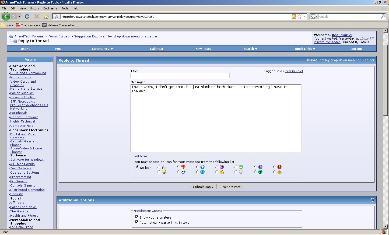Open the History menu
Screen dimensions: 389x235
click(x=34, y=8)
